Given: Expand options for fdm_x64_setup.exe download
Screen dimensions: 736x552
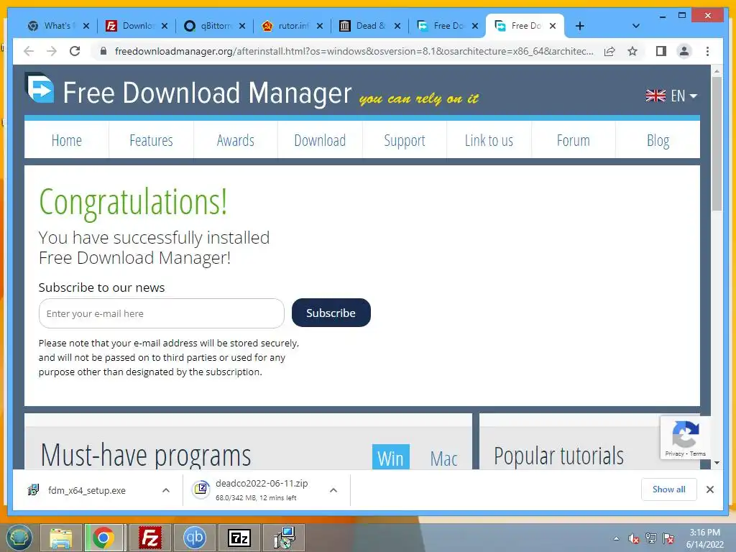Looking at the screenshot, I should (x=166, y=490).
